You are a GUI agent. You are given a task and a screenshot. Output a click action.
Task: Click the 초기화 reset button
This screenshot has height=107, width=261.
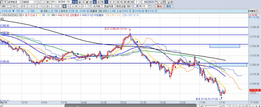[x=97, y=6]
